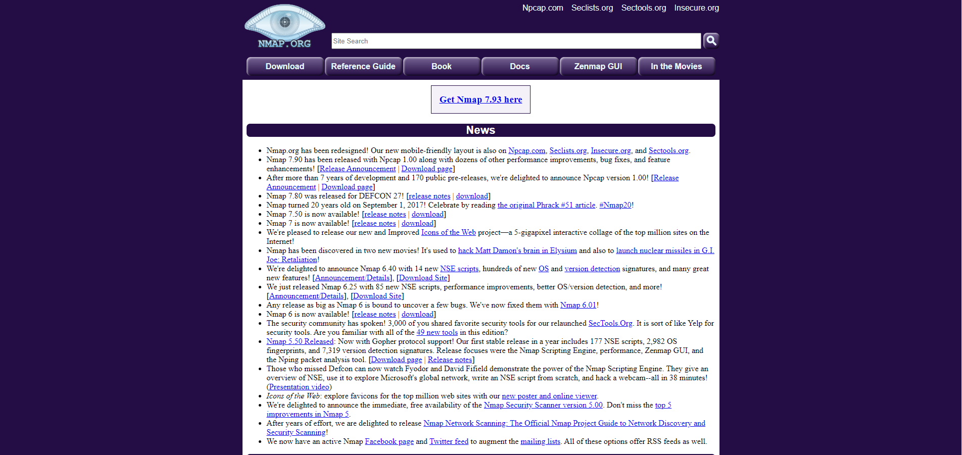Open the Nmap Facebook page link
Image resolution: width=962 pixels, height=455 pixels.
click(x=389, y=441)
